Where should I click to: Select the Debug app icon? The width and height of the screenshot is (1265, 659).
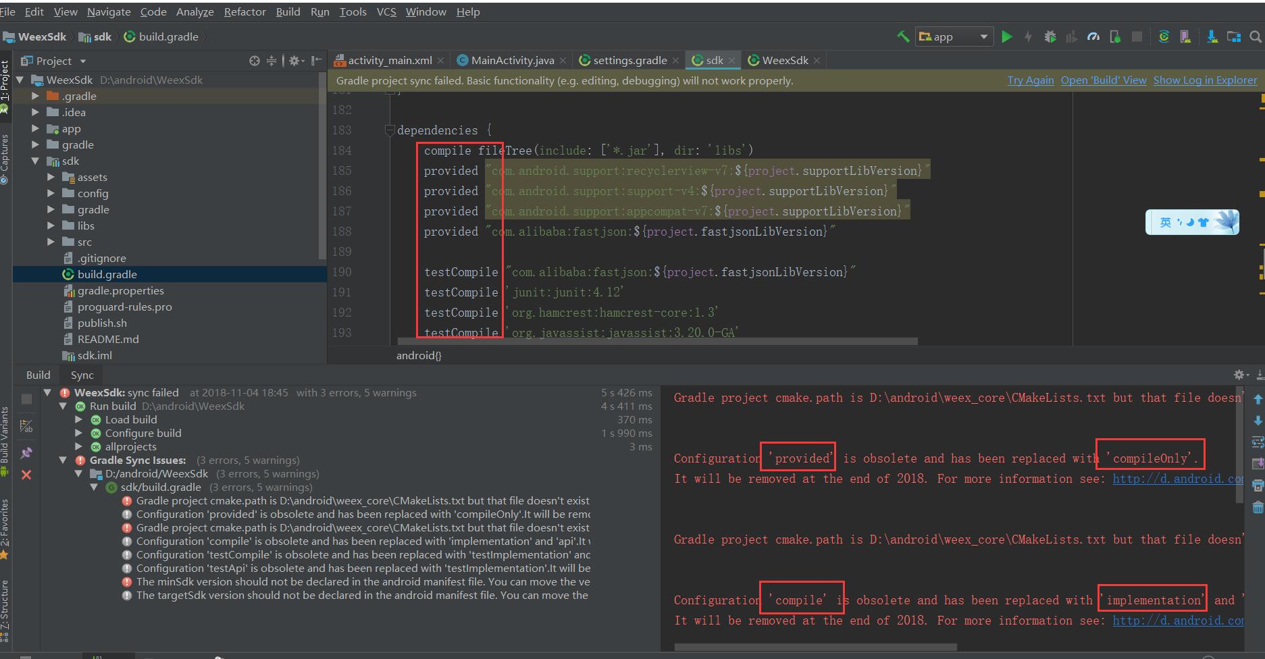point(1051,36)
